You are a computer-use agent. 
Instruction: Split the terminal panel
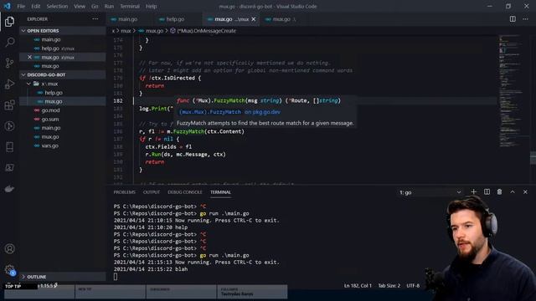point(487,191)
